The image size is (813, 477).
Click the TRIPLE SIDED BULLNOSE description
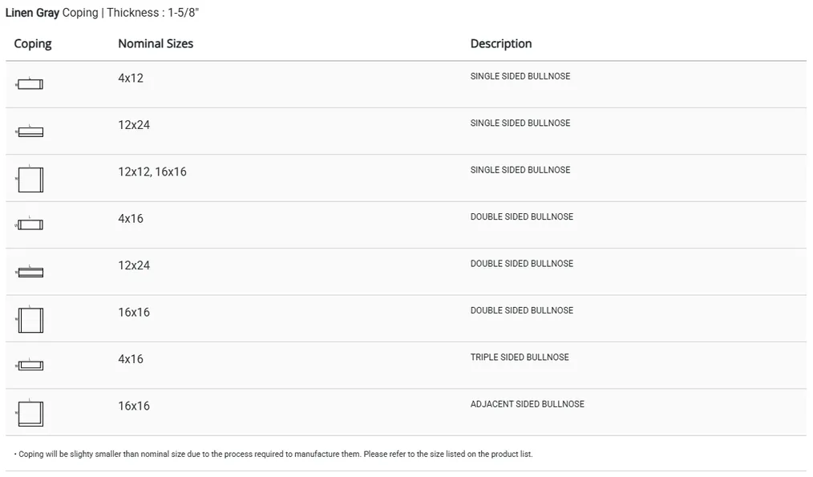(x=520, y=358)
